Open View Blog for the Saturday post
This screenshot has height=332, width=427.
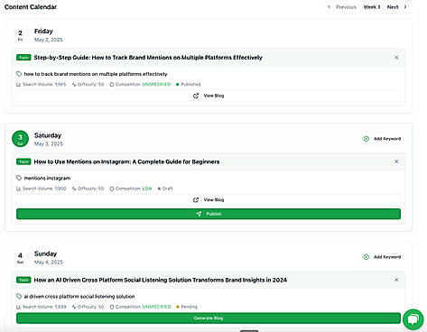(x=209, y=199)
